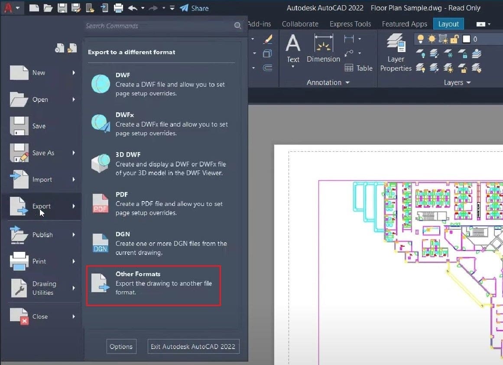Select Import in the application menu

point(42,179)
